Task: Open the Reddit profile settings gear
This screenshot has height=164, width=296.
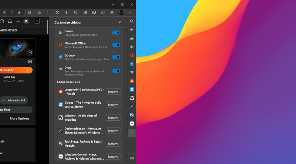Action: (30, 61)
